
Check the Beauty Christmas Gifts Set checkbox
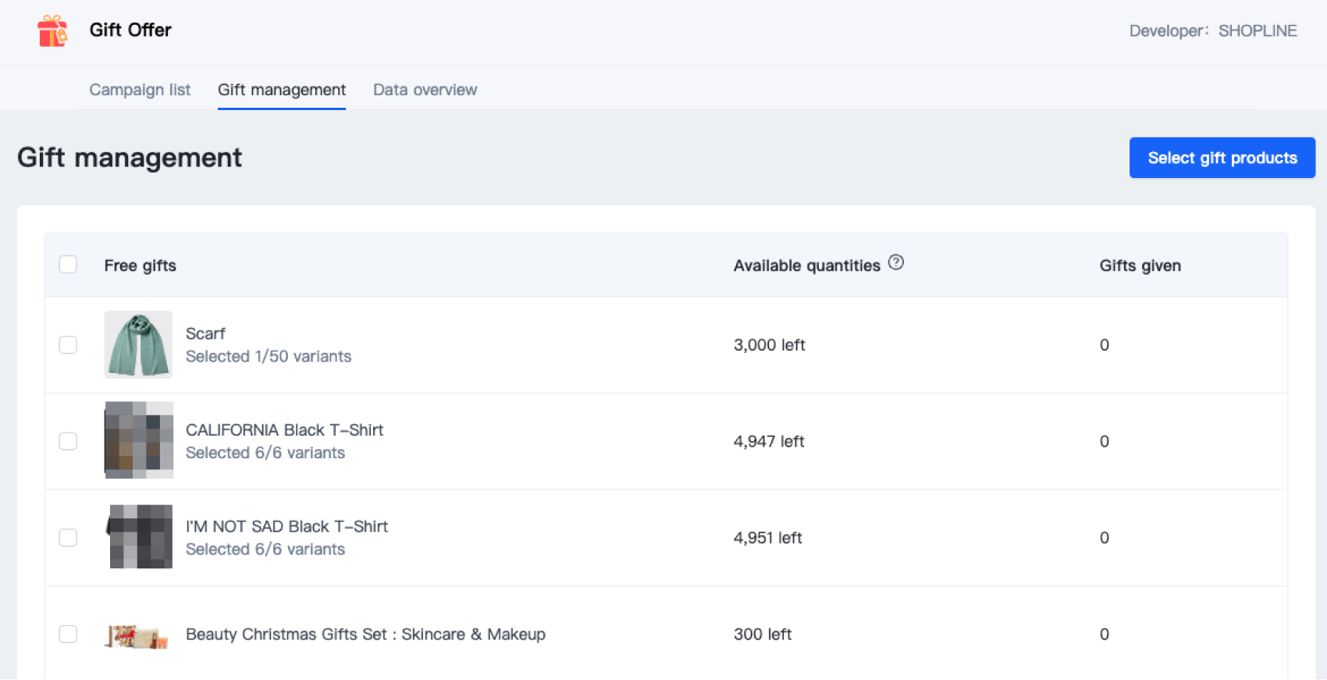(68, 634)
